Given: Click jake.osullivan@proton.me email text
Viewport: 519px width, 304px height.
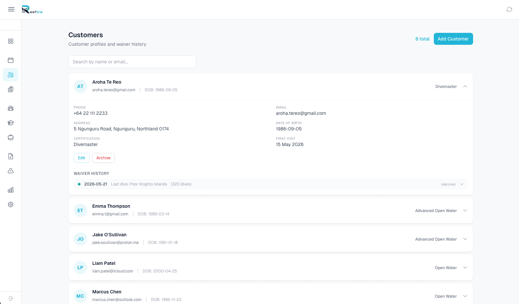Looking at the screenshot, I should pyautogui.click(x=115, y=243).
